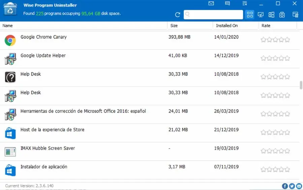The height and width of the screenshot is (190, 303).
Task: Click the 14/01/2020 install date
Action: pyautogui.click(x=226, y=37)
